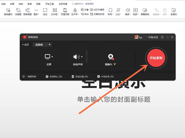Select the 全屏 monitor icon

click(x=47, y=57)
